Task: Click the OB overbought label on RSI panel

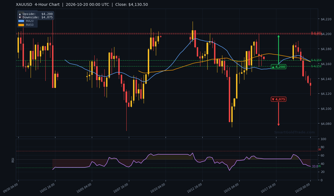Action: (319, 150)
